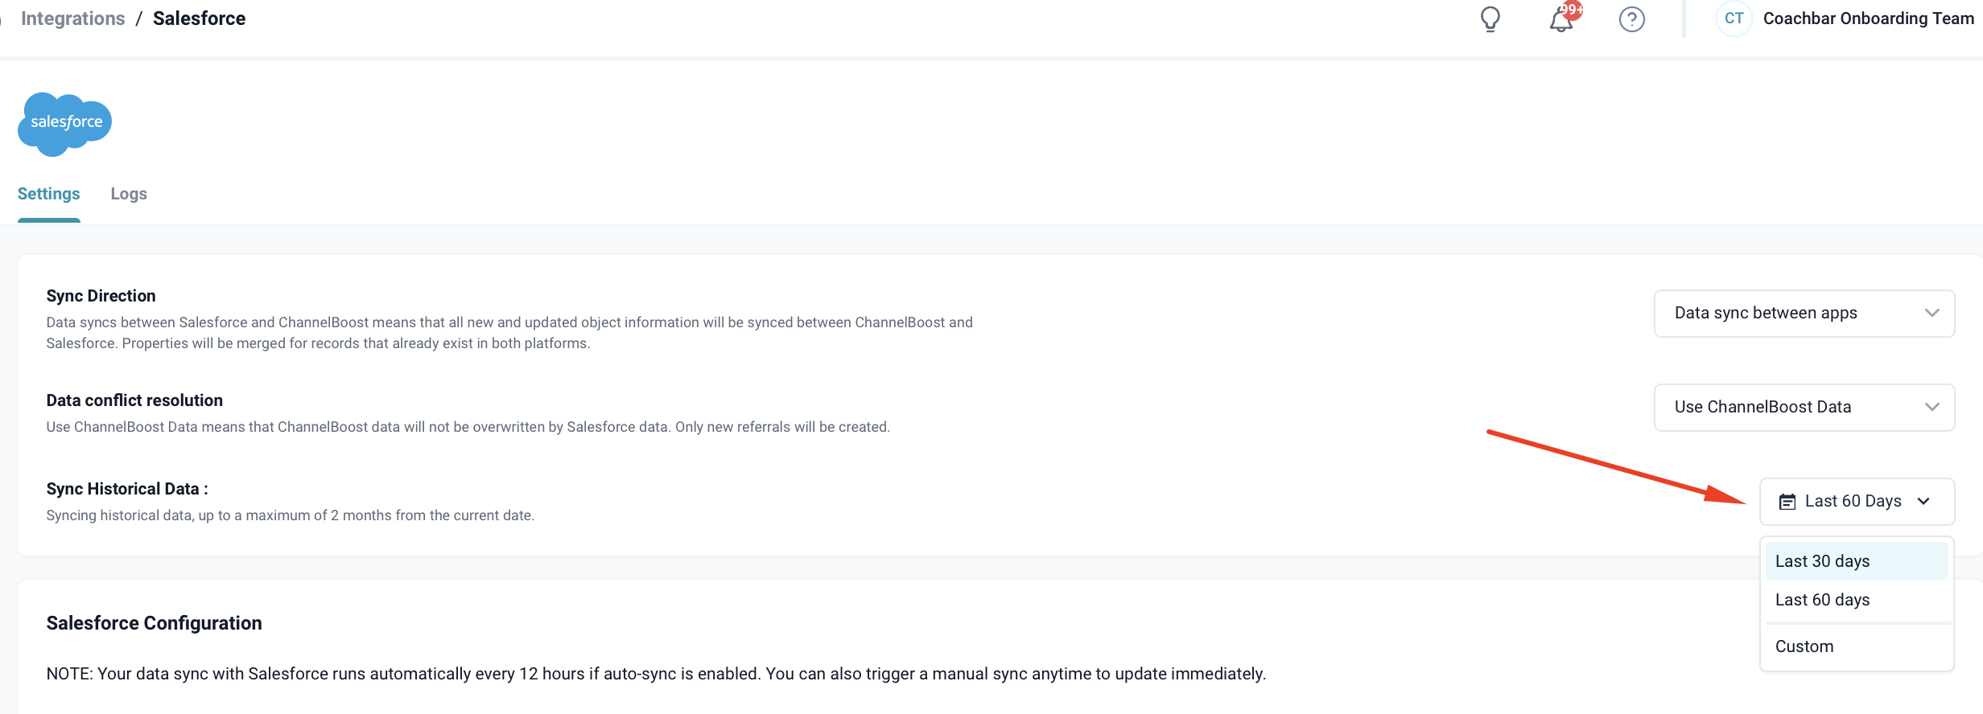Click the 99+ notification badge
Screen dimensions: 1983x714
1572,10
